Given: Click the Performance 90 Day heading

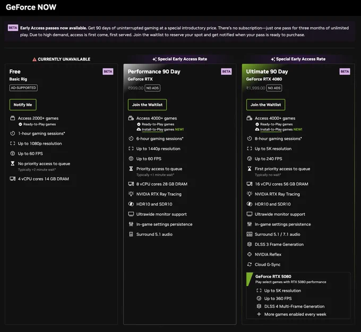Looking at the screenshot, I should (154, 71).
